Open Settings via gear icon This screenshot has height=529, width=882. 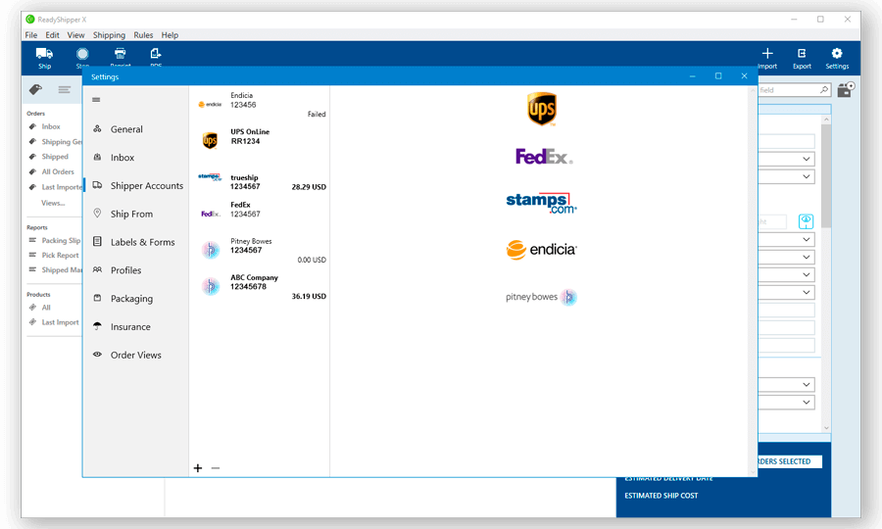(x=837, y=54)
